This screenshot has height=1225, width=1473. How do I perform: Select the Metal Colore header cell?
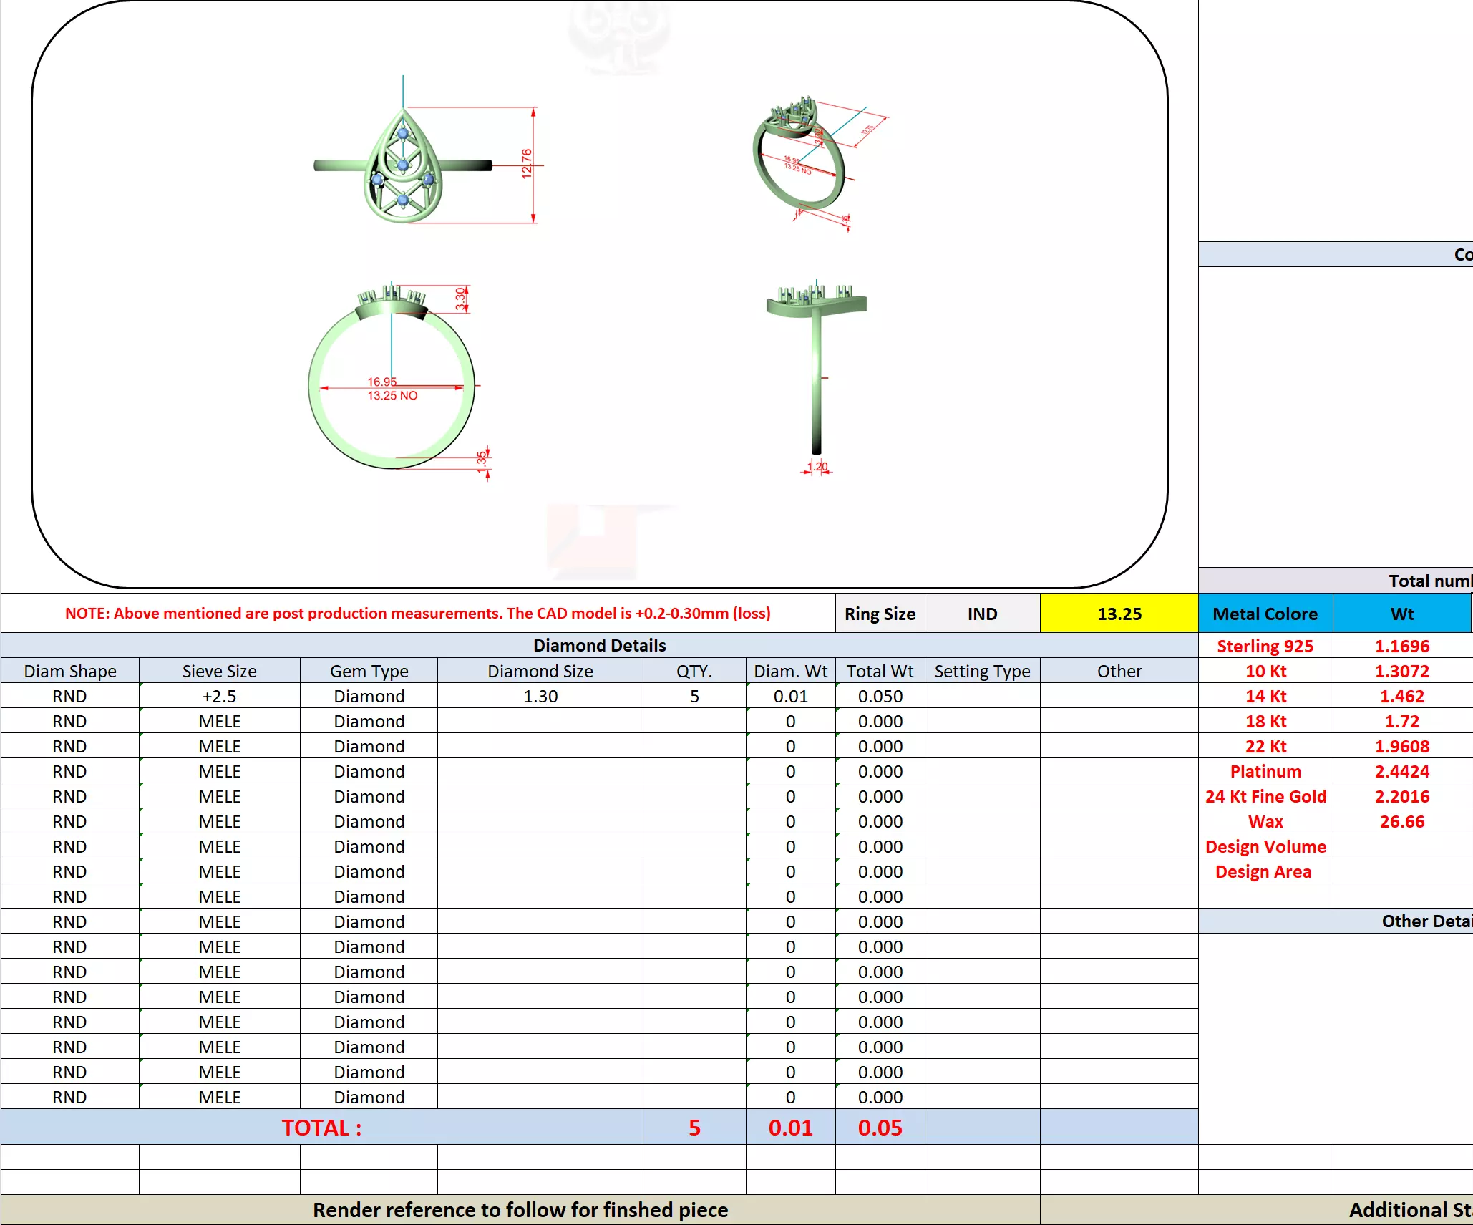pyautogui.click(x=1265, y=614)
